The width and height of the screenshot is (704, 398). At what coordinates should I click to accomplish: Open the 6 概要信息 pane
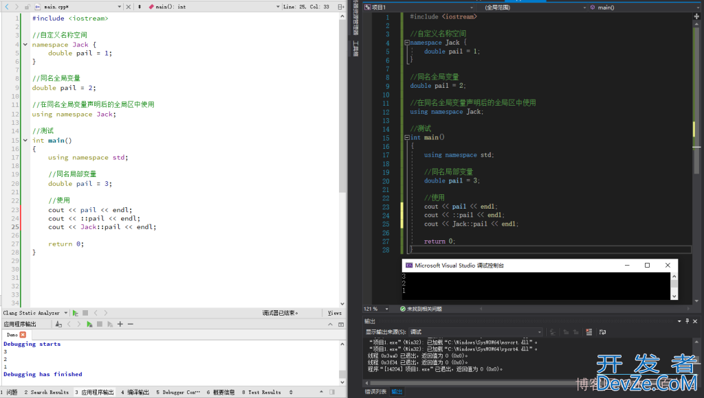coord(221,393)
